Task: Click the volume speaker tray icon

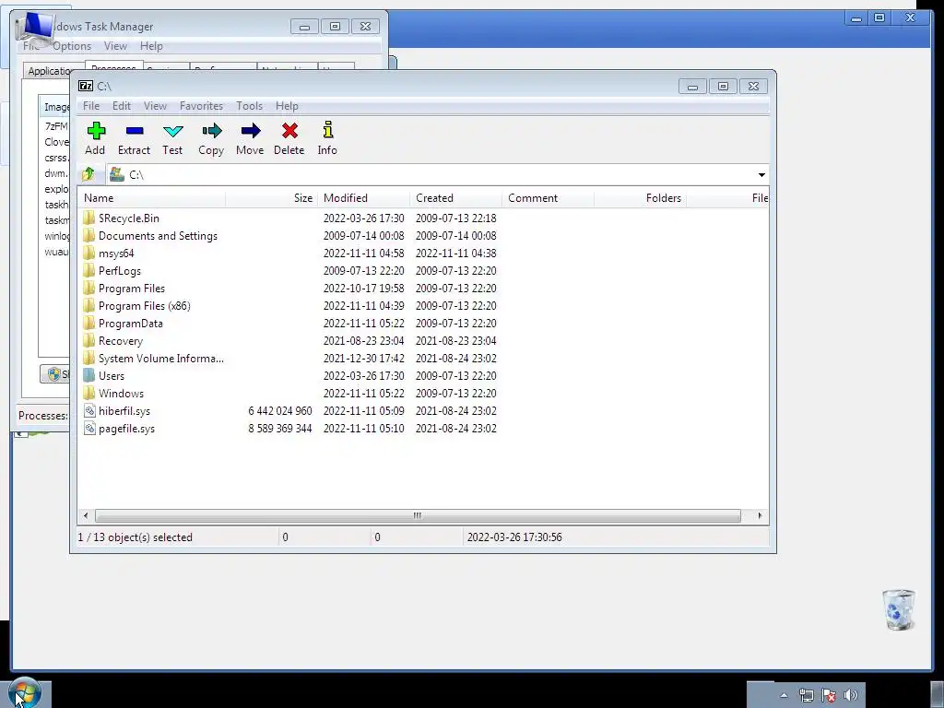Action: click(851, 695)
